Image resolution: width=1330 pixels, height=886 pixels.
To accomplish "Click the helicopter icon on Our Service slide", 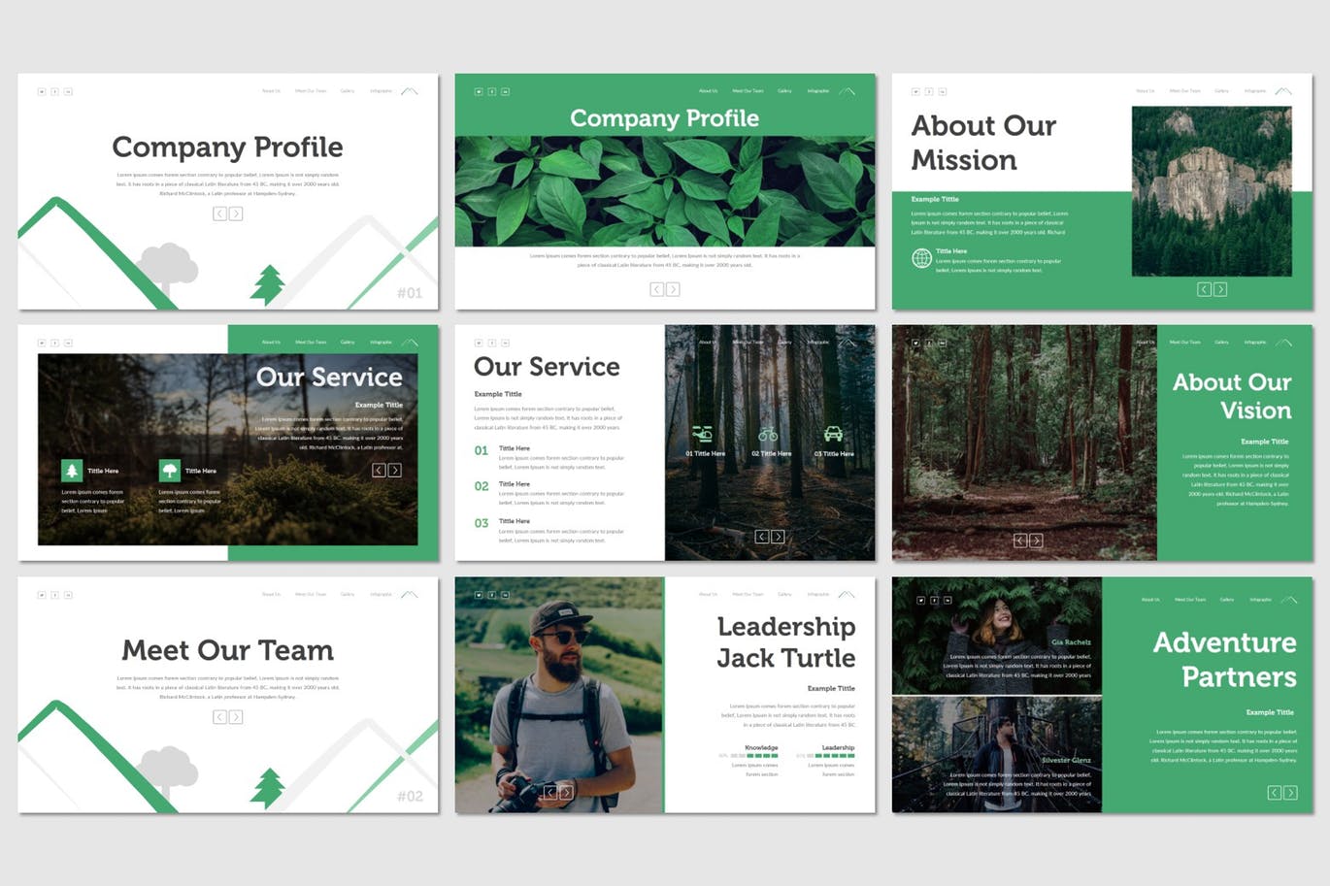I will coord(702,434).
